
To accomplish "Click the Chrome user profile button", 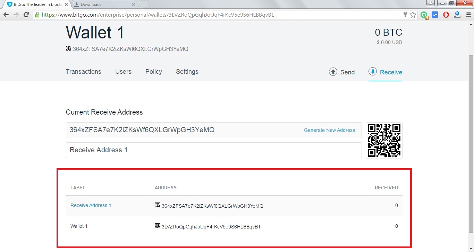I will [x=430, y=3].
